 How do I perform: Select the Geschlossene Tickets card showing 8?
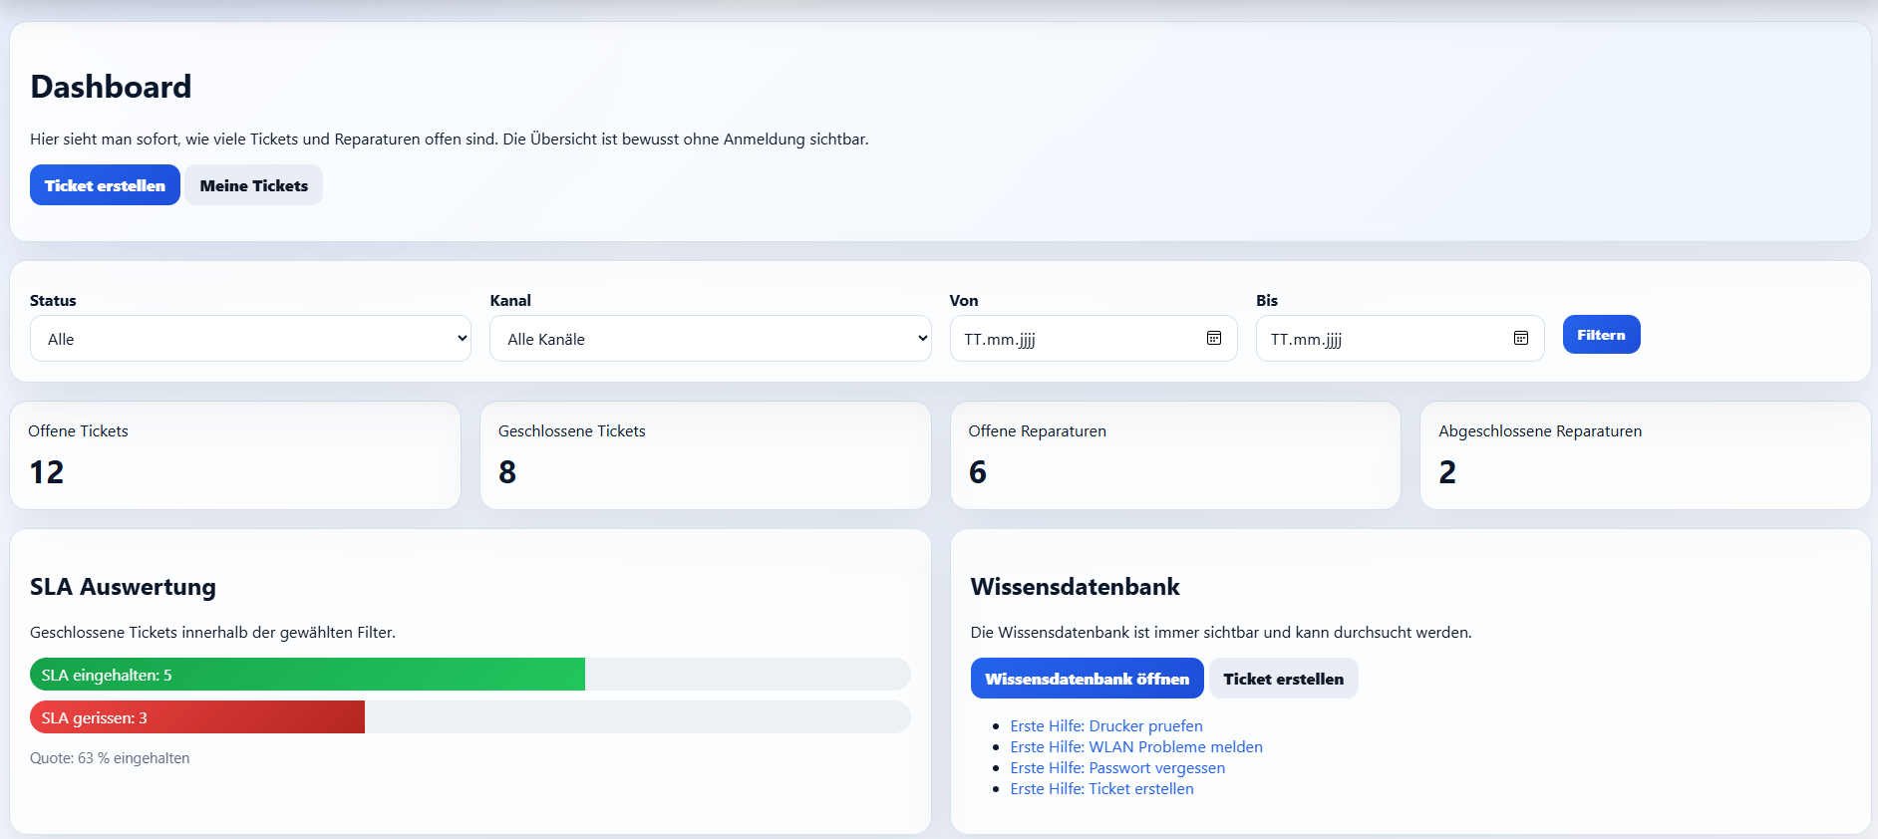click(x=706, y=455)
